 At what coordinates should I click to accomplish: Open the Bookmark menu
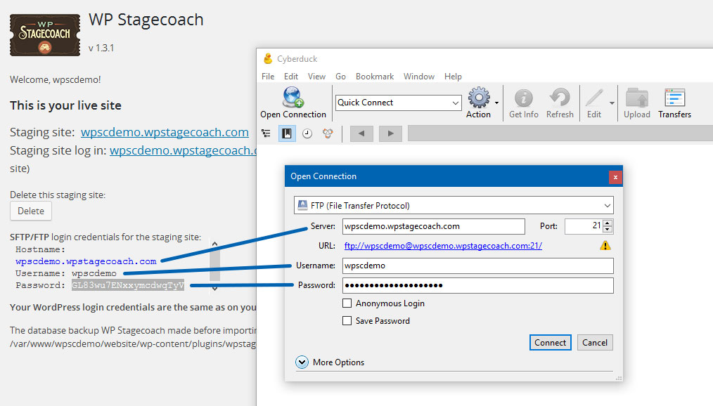click(x=375, y=76)
